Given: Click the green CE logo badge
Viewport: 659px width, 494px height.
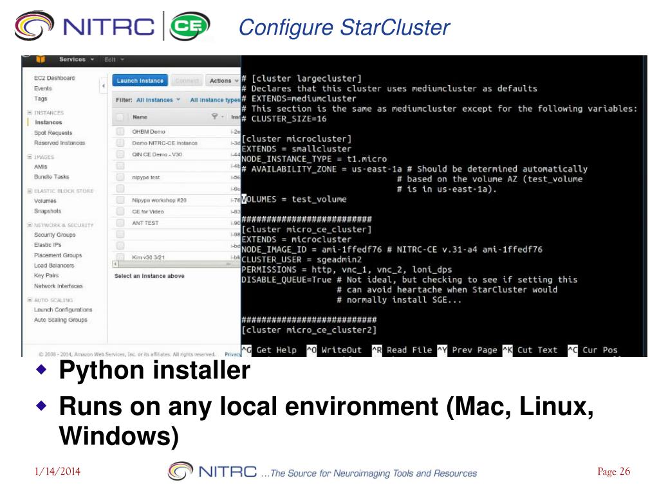Looking at the screenshot, I should click(x=190, y=26).
